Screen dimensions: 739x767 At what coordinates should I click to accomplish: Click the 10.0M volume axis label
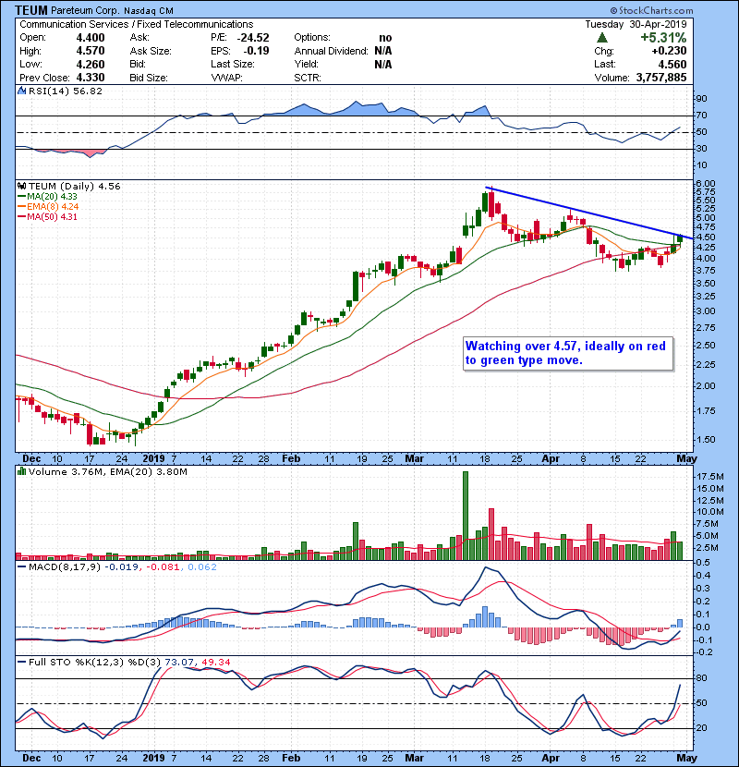pos(710,512)
